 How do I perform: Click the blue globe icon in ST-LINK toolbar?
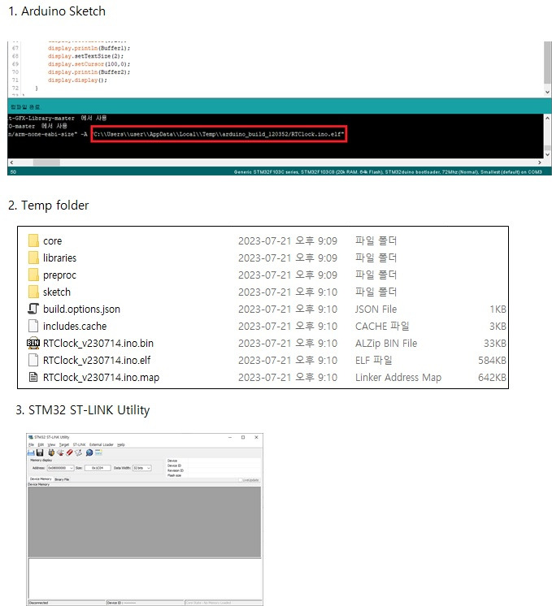tap(89, 452)
